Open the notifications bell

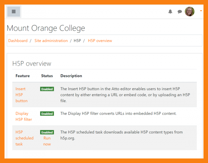[x=170, y=11]
